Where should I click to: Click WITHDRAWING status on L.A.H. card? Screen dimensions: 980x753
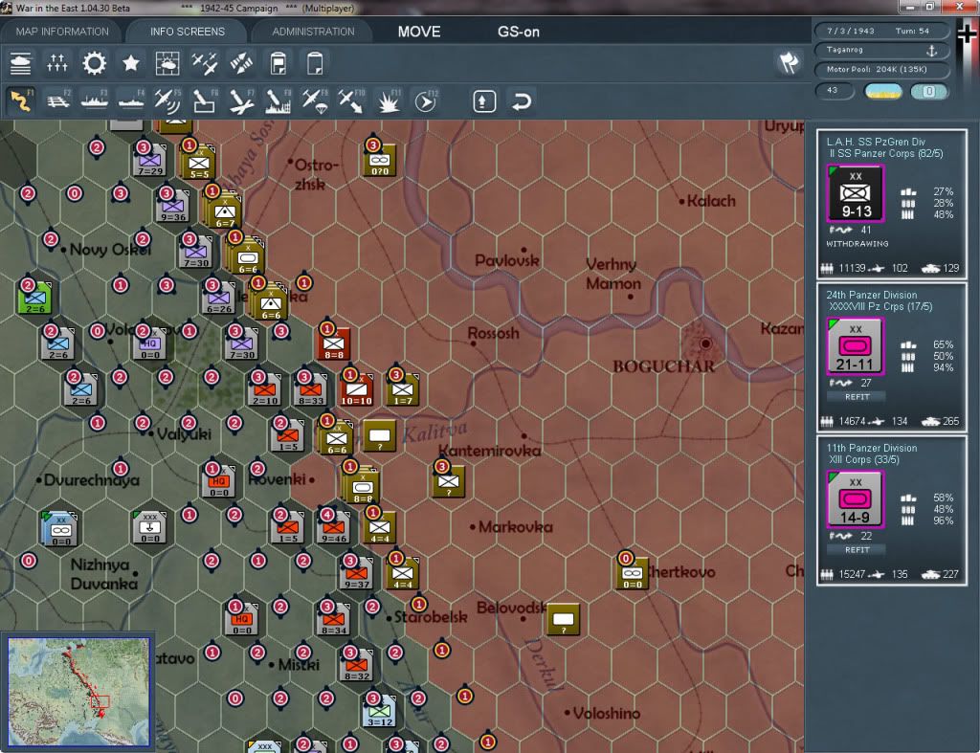pyautogui.click(x=857, y=244)
